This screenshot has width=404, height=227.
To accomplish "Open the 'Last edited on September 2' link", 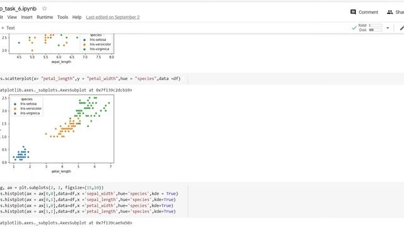I will [113, 17].
